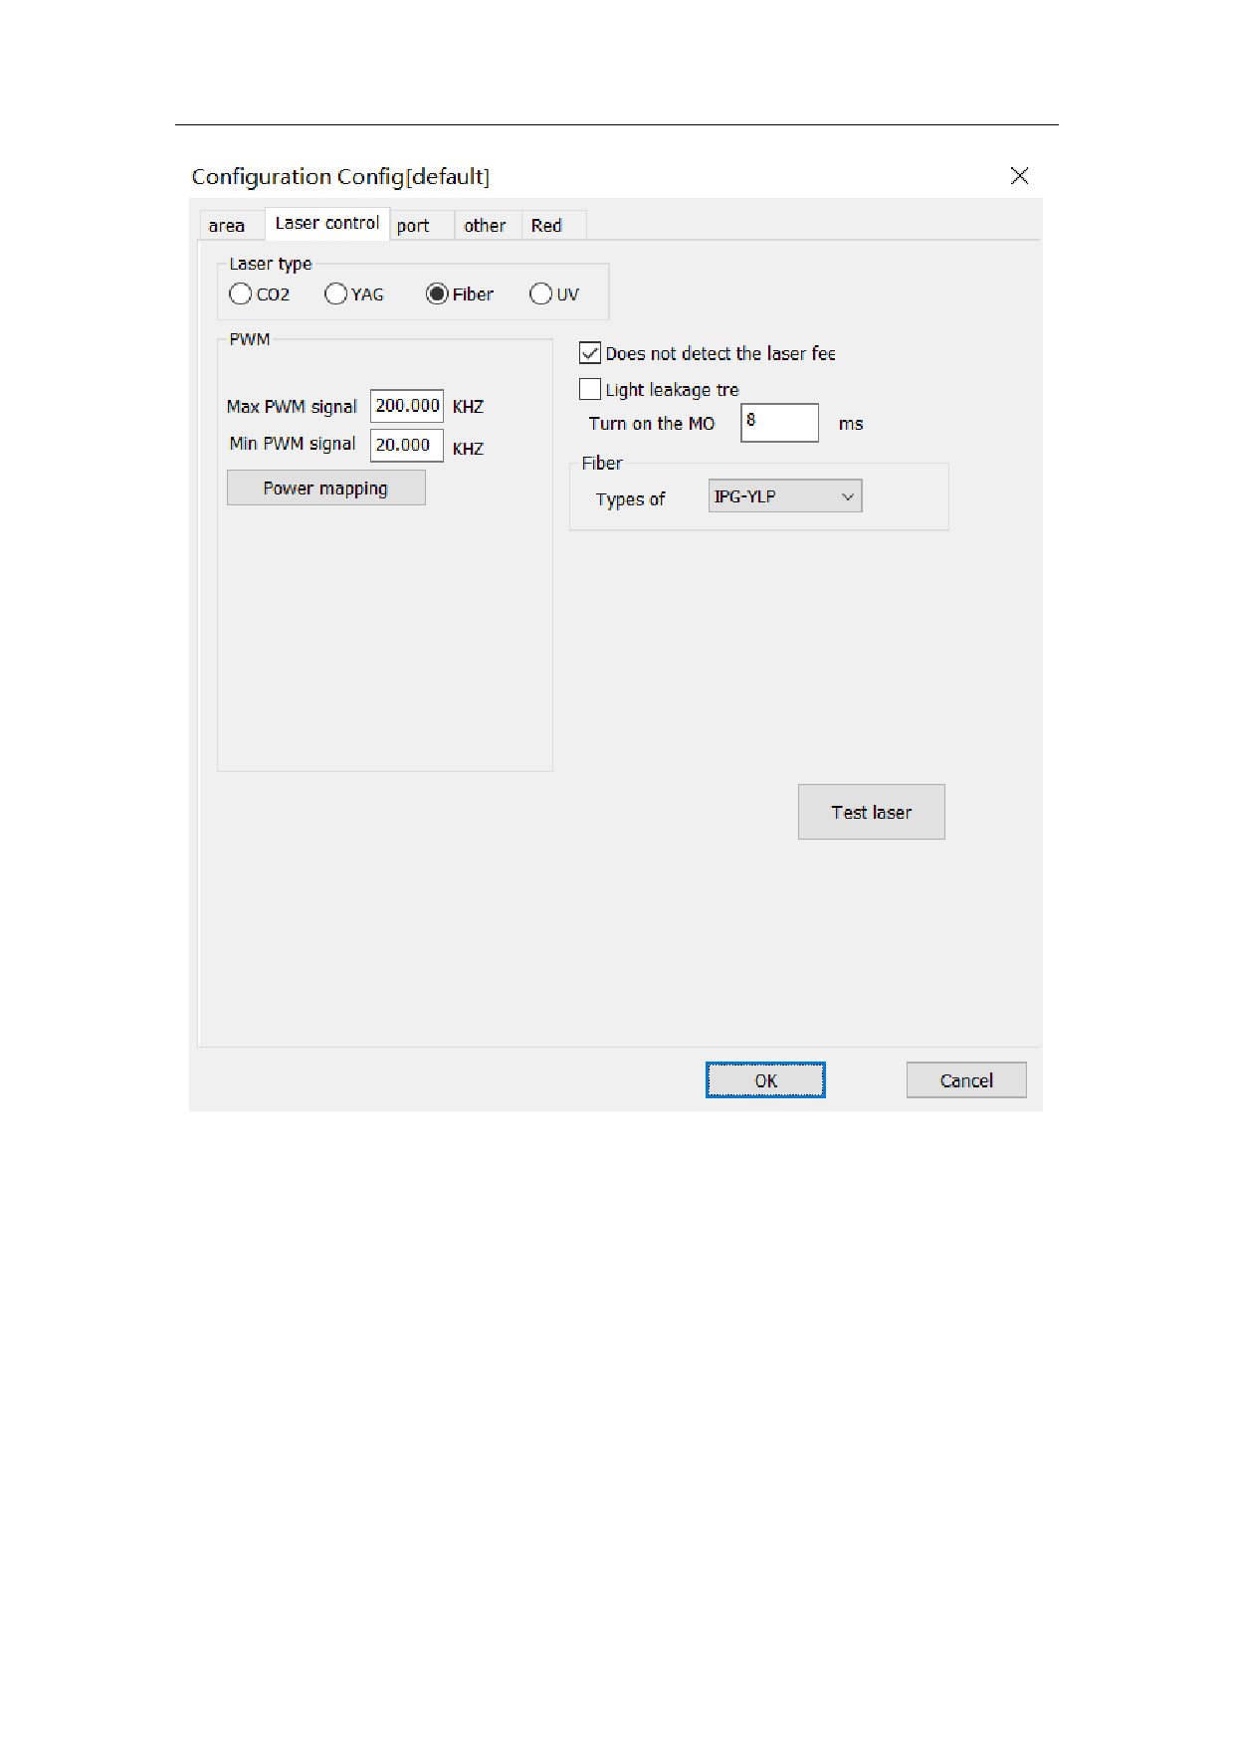Confirm settings with the OK button

tap(765, 1080)
